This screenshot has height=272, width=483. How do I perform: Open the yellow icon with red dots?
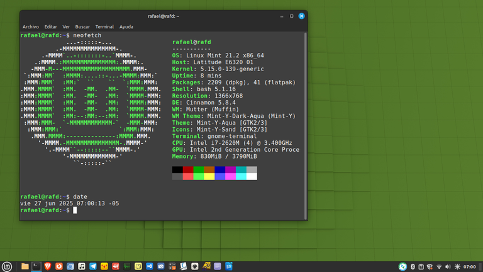coord(104,266)
